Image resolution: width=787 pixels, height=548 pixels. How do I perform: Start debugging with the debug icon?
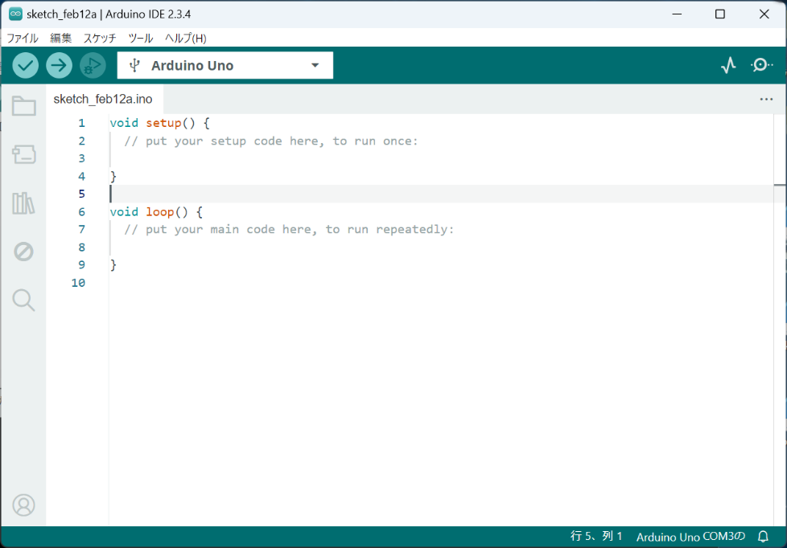point(92,65)
